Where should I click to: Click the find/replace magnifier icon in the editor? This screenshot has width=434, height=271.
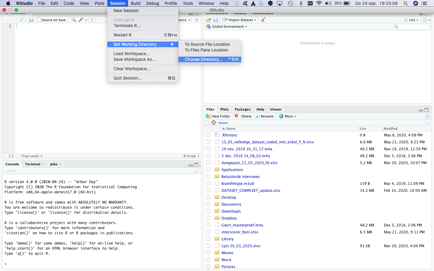tap(74, 20)
